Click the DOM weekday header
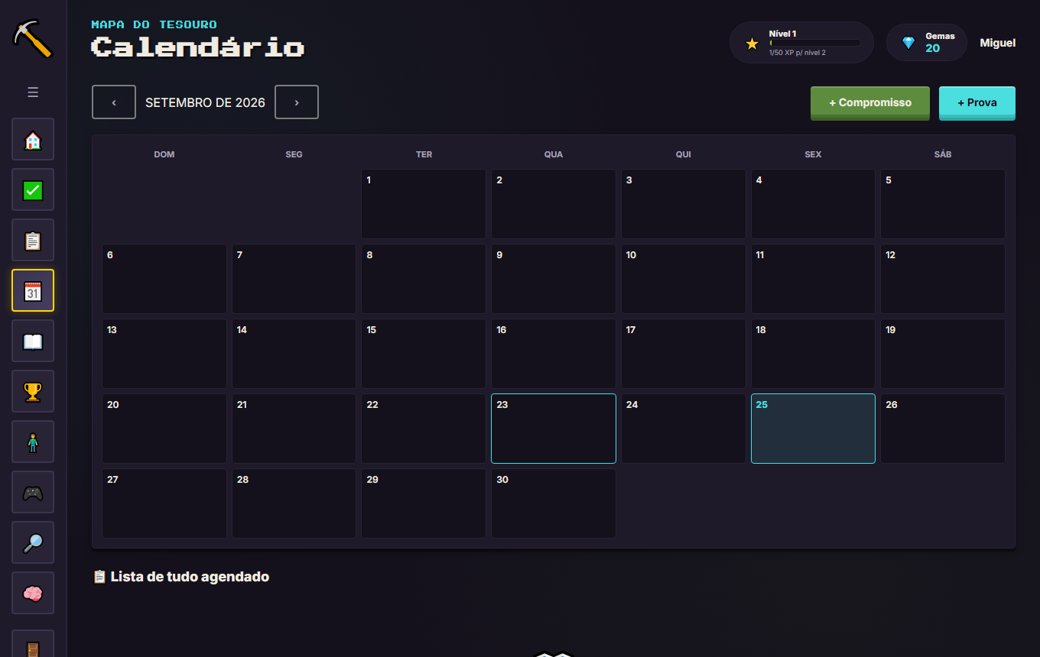Image resolution: width=1040 pixels, height=657 pixels. 164,154
